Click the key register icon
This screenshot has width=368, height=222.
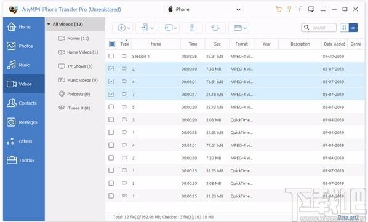click(x=289, y=9)
